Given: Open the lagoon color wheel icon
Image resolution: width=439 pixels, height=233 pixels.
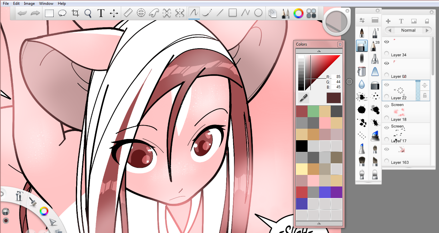Looking at the screenshot, I should (x=44, y=211).
